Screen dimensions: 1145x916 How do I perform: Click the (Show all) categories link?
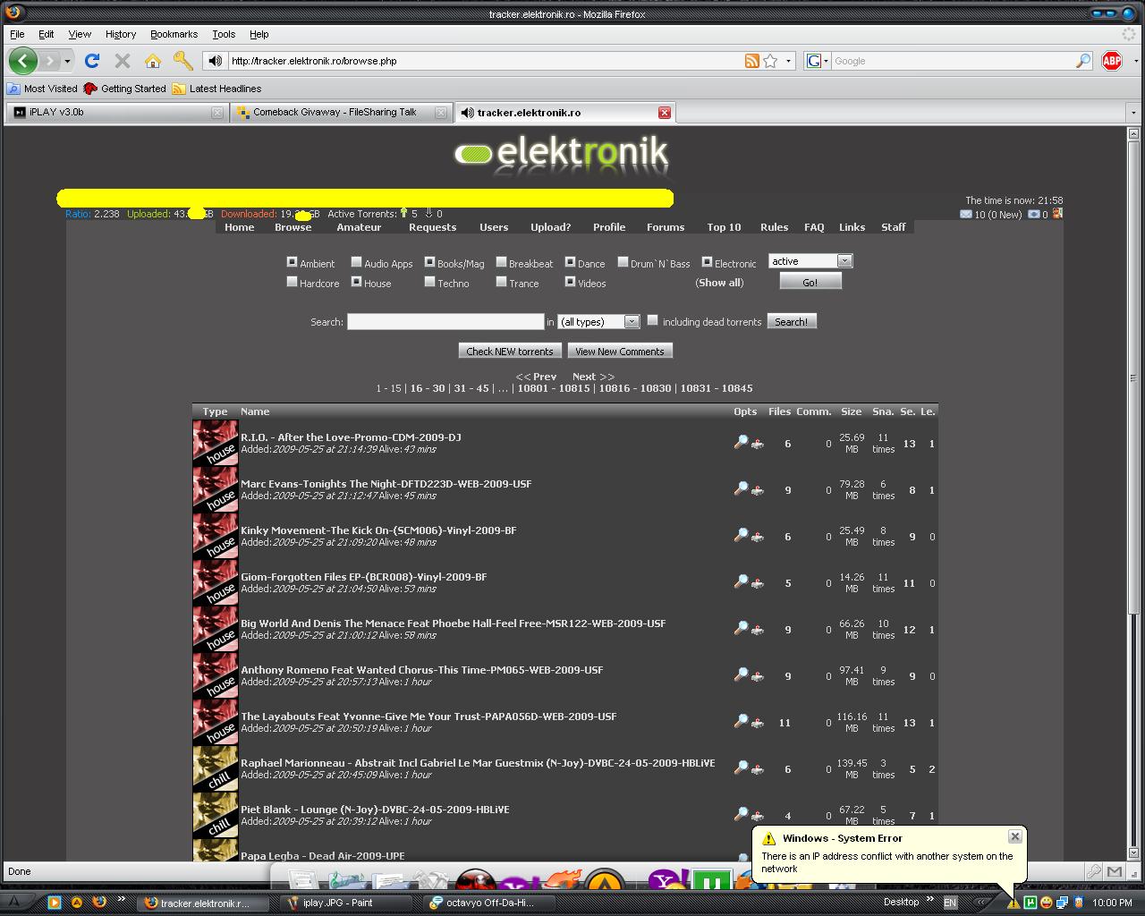720,283
